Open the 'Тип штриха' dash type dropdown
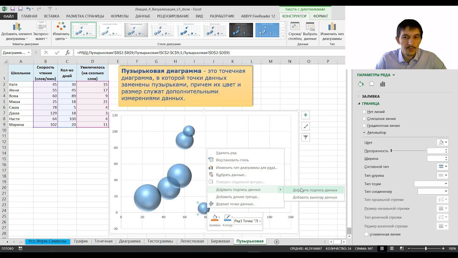This screenshot has width=458, height=258. (442, 176)
